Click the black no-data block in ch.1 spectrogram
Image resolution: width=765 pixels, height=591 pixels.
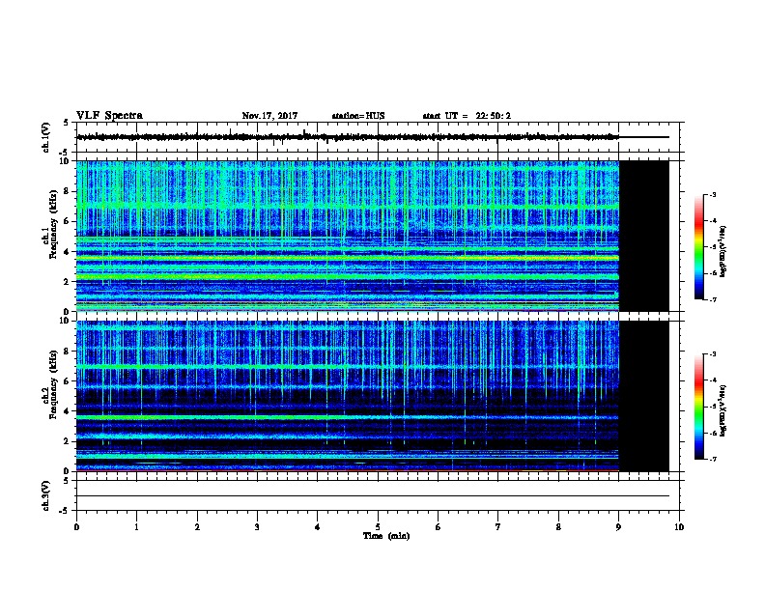[643, 236]
